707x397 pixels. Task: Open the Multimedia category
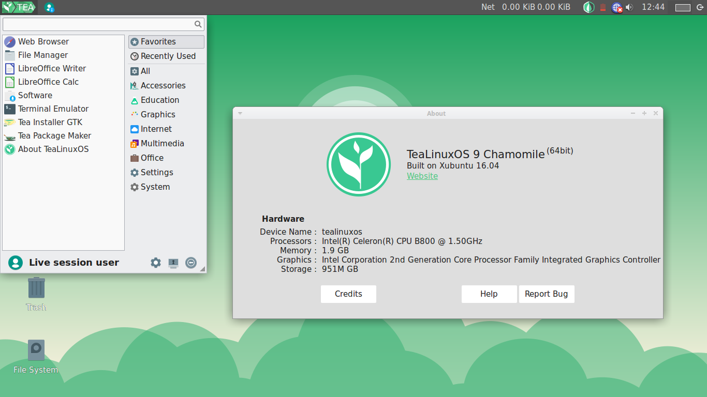tap(166, 144)
